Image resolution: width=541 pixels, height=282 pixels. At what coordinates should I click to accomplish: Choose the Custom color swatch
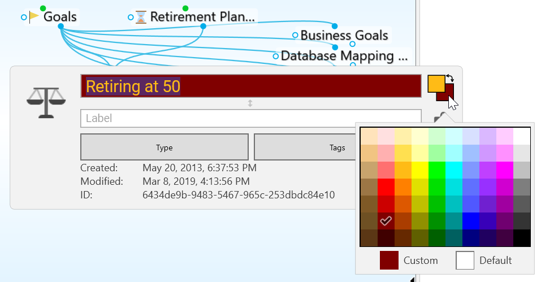pos(390,261)
